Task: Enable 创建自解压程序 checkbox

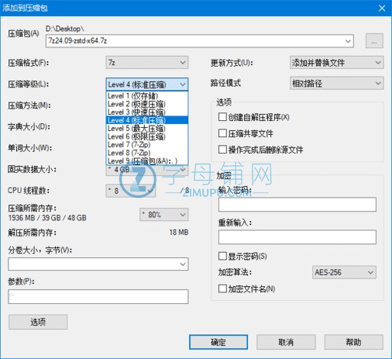Action: [222, 117]
